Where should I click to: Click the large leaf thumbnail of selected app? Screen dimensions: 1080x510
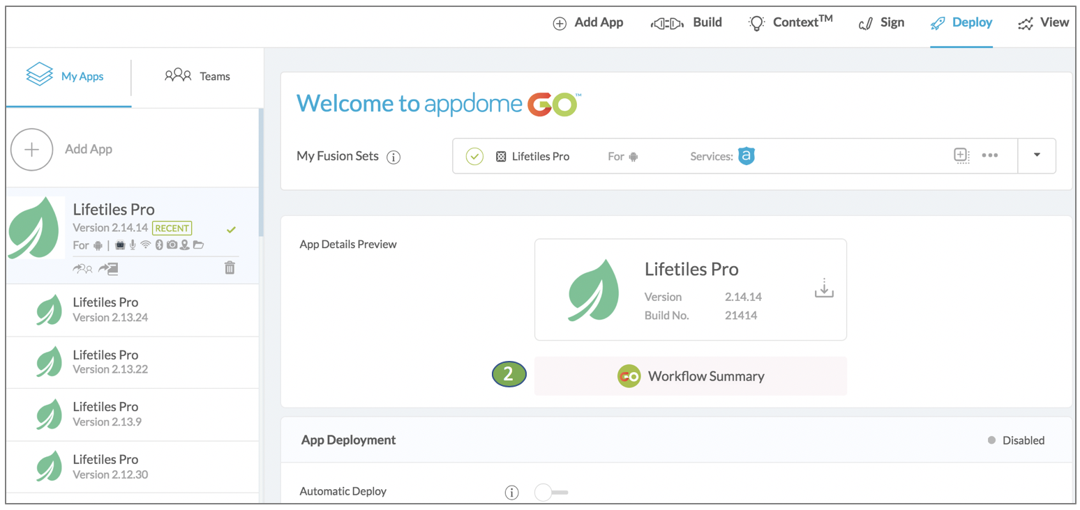[36, 228]
